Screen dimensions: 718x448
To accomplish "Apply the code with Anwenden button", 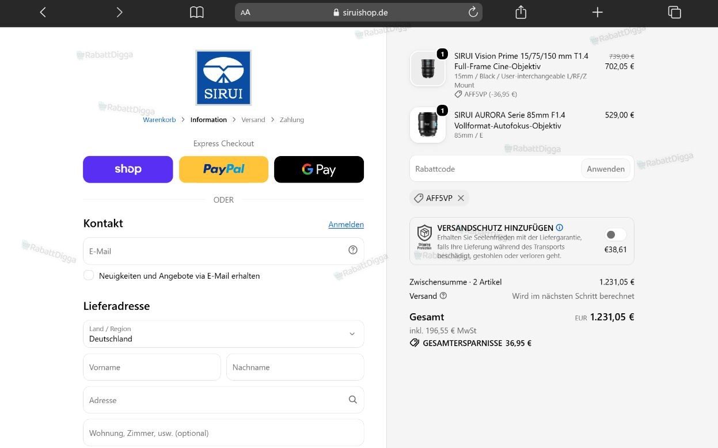I will pos(606,169).
